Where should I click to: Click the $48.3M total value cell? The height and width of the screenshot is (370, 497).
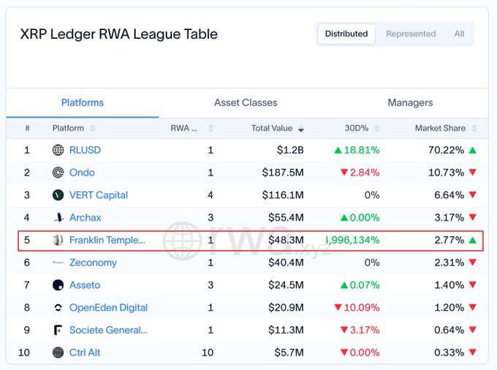pos(286,240)
